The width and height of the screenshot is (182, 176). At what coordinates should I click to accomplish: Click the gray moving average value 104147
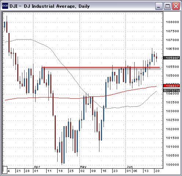click(x=172, y=91)
